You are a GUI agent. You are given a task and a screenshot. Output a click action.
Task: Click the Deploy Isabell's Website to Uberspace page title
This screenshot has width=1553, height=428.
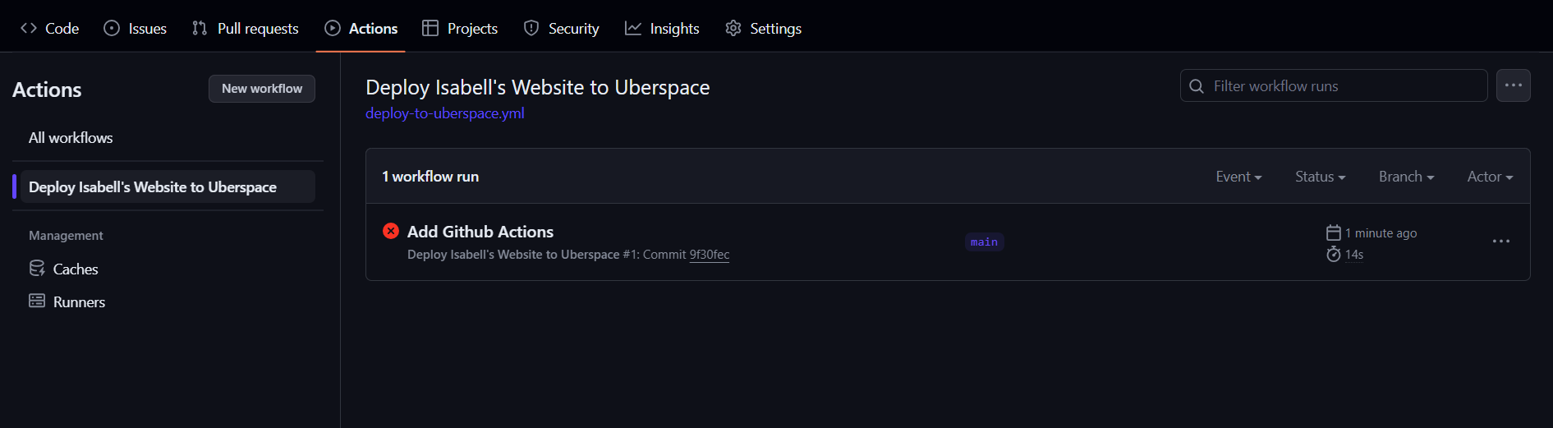coord(537,87)
